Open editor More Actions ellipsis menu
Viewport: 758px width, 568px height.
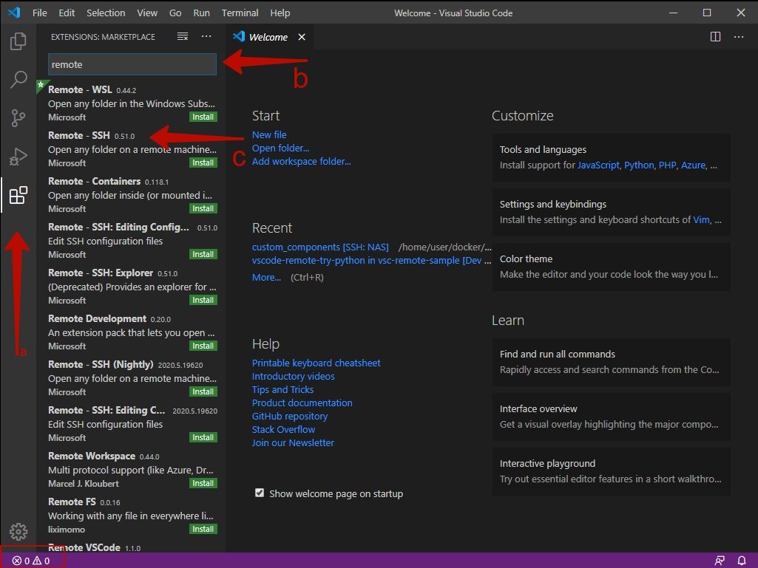click(x=739, y=37)
